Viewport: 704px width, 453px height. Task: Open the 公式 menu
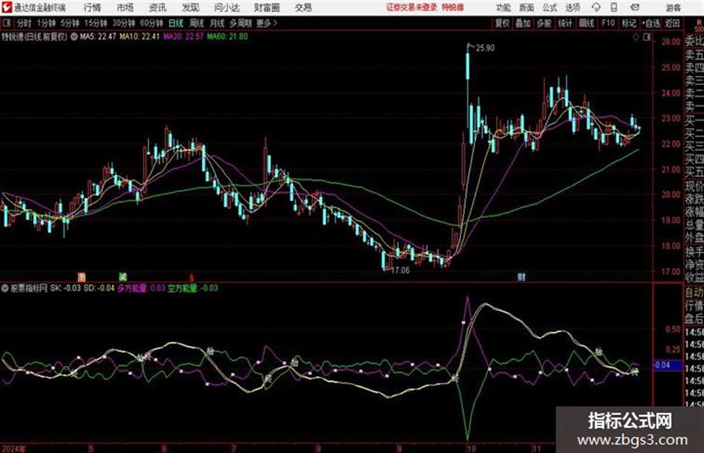(x=550, y=7)
